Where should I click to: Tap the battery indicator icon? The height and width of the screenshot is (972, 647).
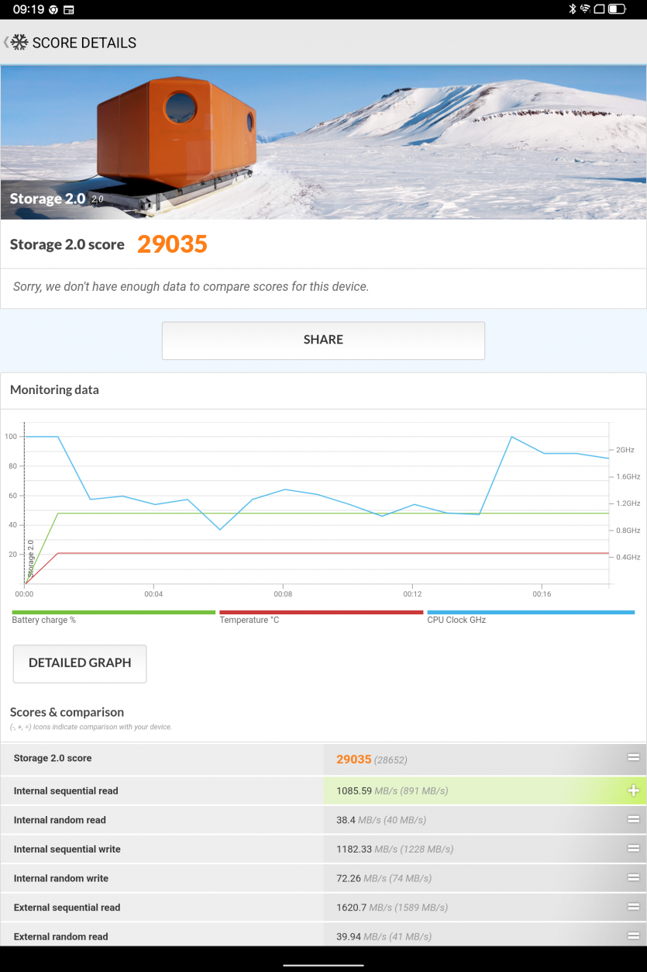click(x=617, y=9)
